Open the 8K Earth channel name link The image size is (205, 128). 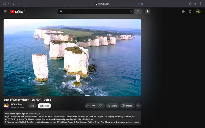click(15, 104)
